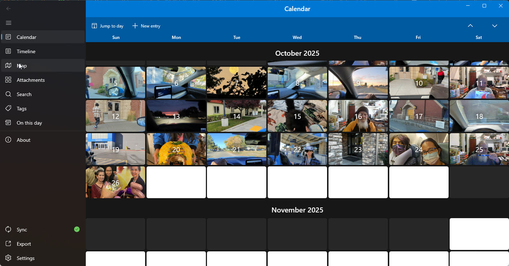Click the green sync status checkmark

point(77,229)
